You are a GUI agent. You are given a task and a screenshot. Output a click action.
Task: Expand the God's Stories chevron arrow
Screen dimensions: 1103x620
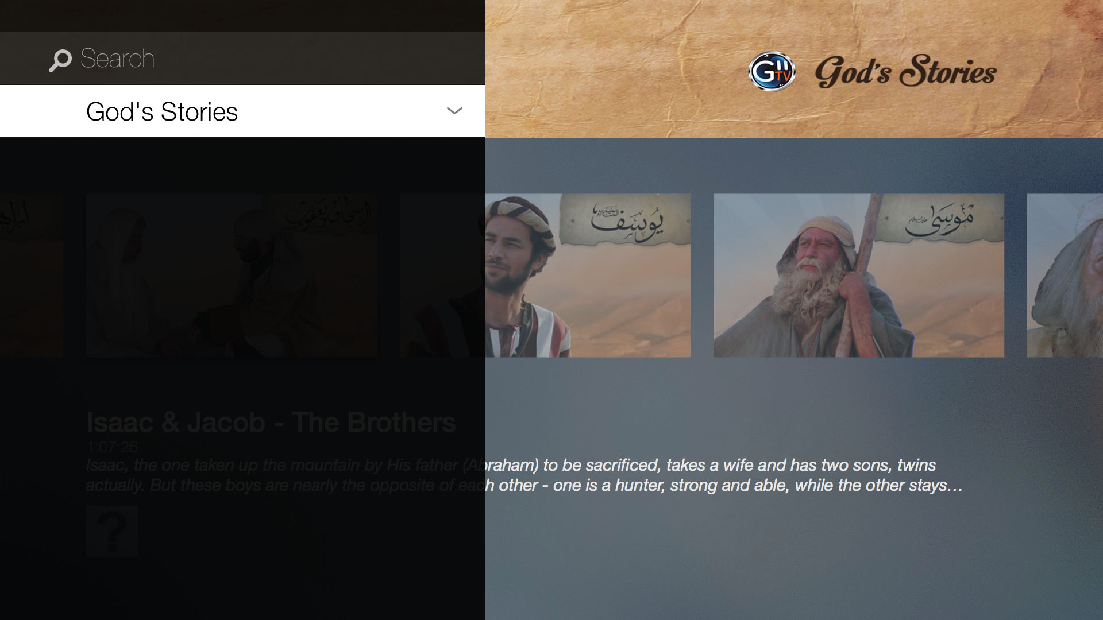tap(454, 111)
